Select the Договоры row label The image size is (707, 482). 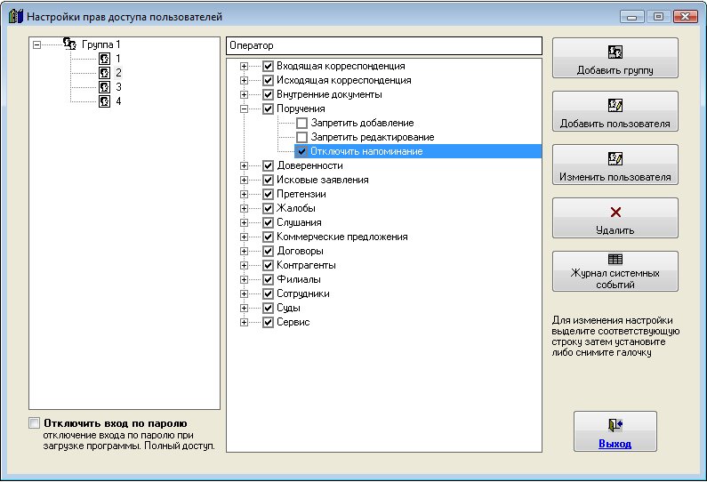pos(300,251)
